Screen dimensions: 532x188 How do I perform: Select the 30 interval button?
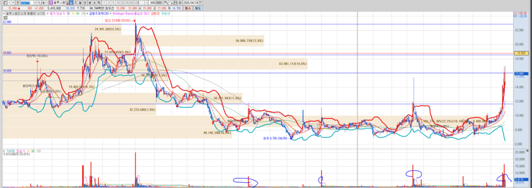(x=127, y=3)
